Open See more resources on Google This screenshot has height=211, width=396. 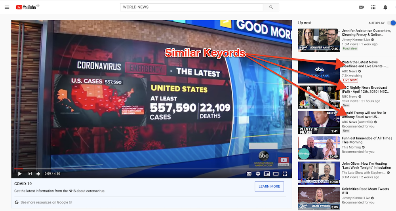pos(46,202)
